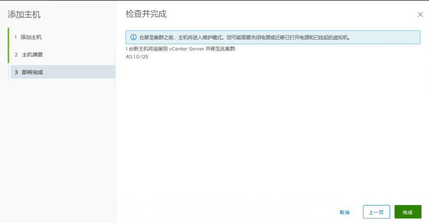Click the maintenance mode notice text

(245, 37)
